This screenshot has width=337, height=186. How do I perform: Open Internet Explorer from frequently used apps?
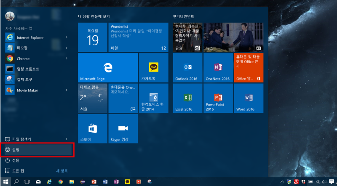click(36, 37)
